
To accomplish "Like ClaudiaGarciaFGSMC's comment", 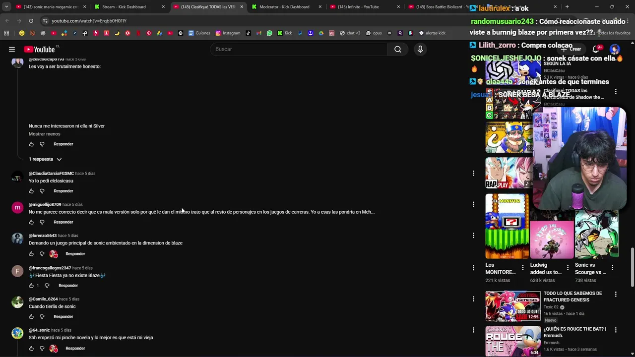I will click(31, 191).
